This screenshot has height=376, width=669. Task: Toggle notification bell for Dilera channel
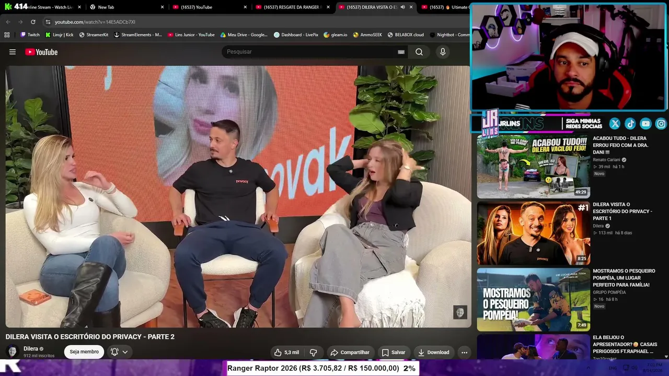coord(114,352)
